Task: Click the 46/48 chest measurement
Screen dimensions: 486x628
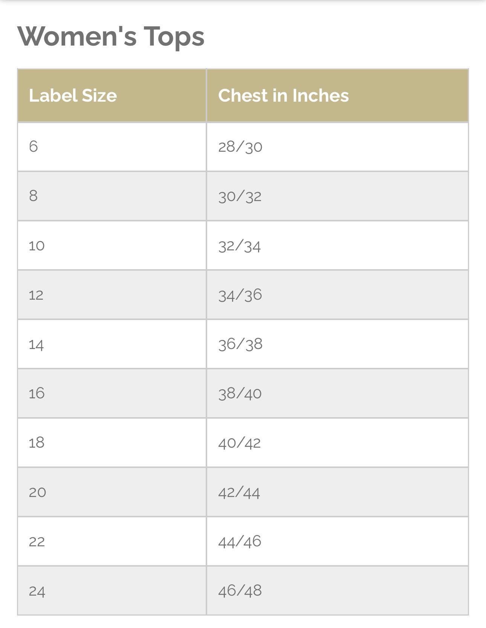Action: click(240, 591)
